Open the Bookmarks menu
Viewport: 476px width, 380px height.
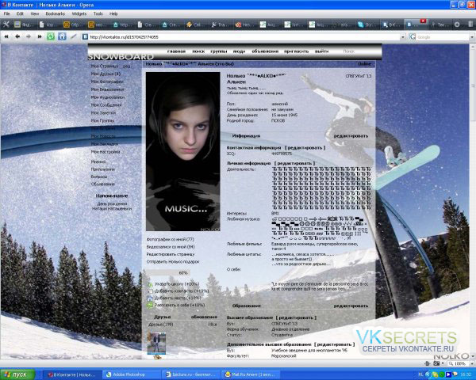tap(56, 13)
